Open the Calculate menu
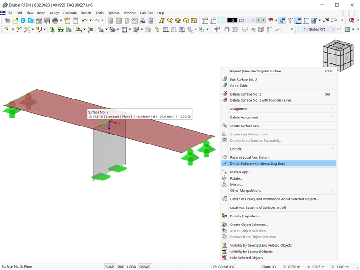 70,13
